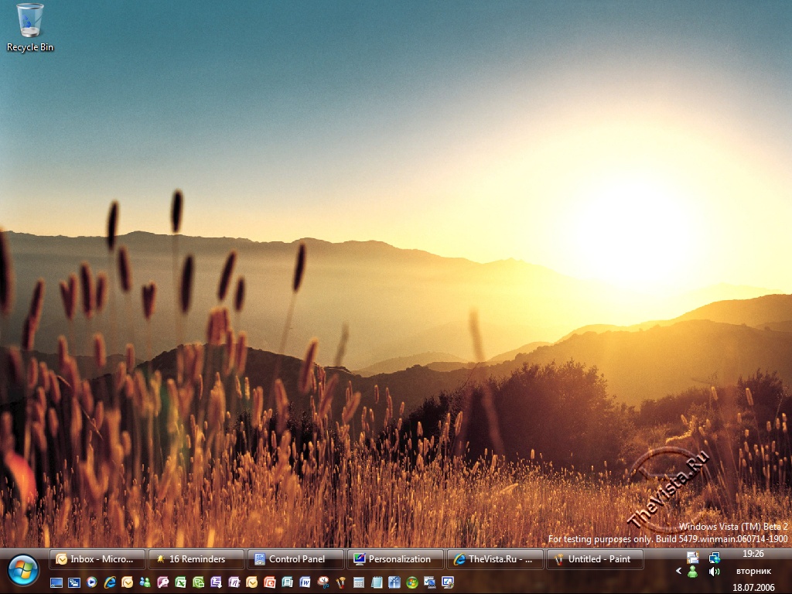Switch to TheVista.Ru browser window
This screenshot has width=792, height=594.
(x=495, y=559)
